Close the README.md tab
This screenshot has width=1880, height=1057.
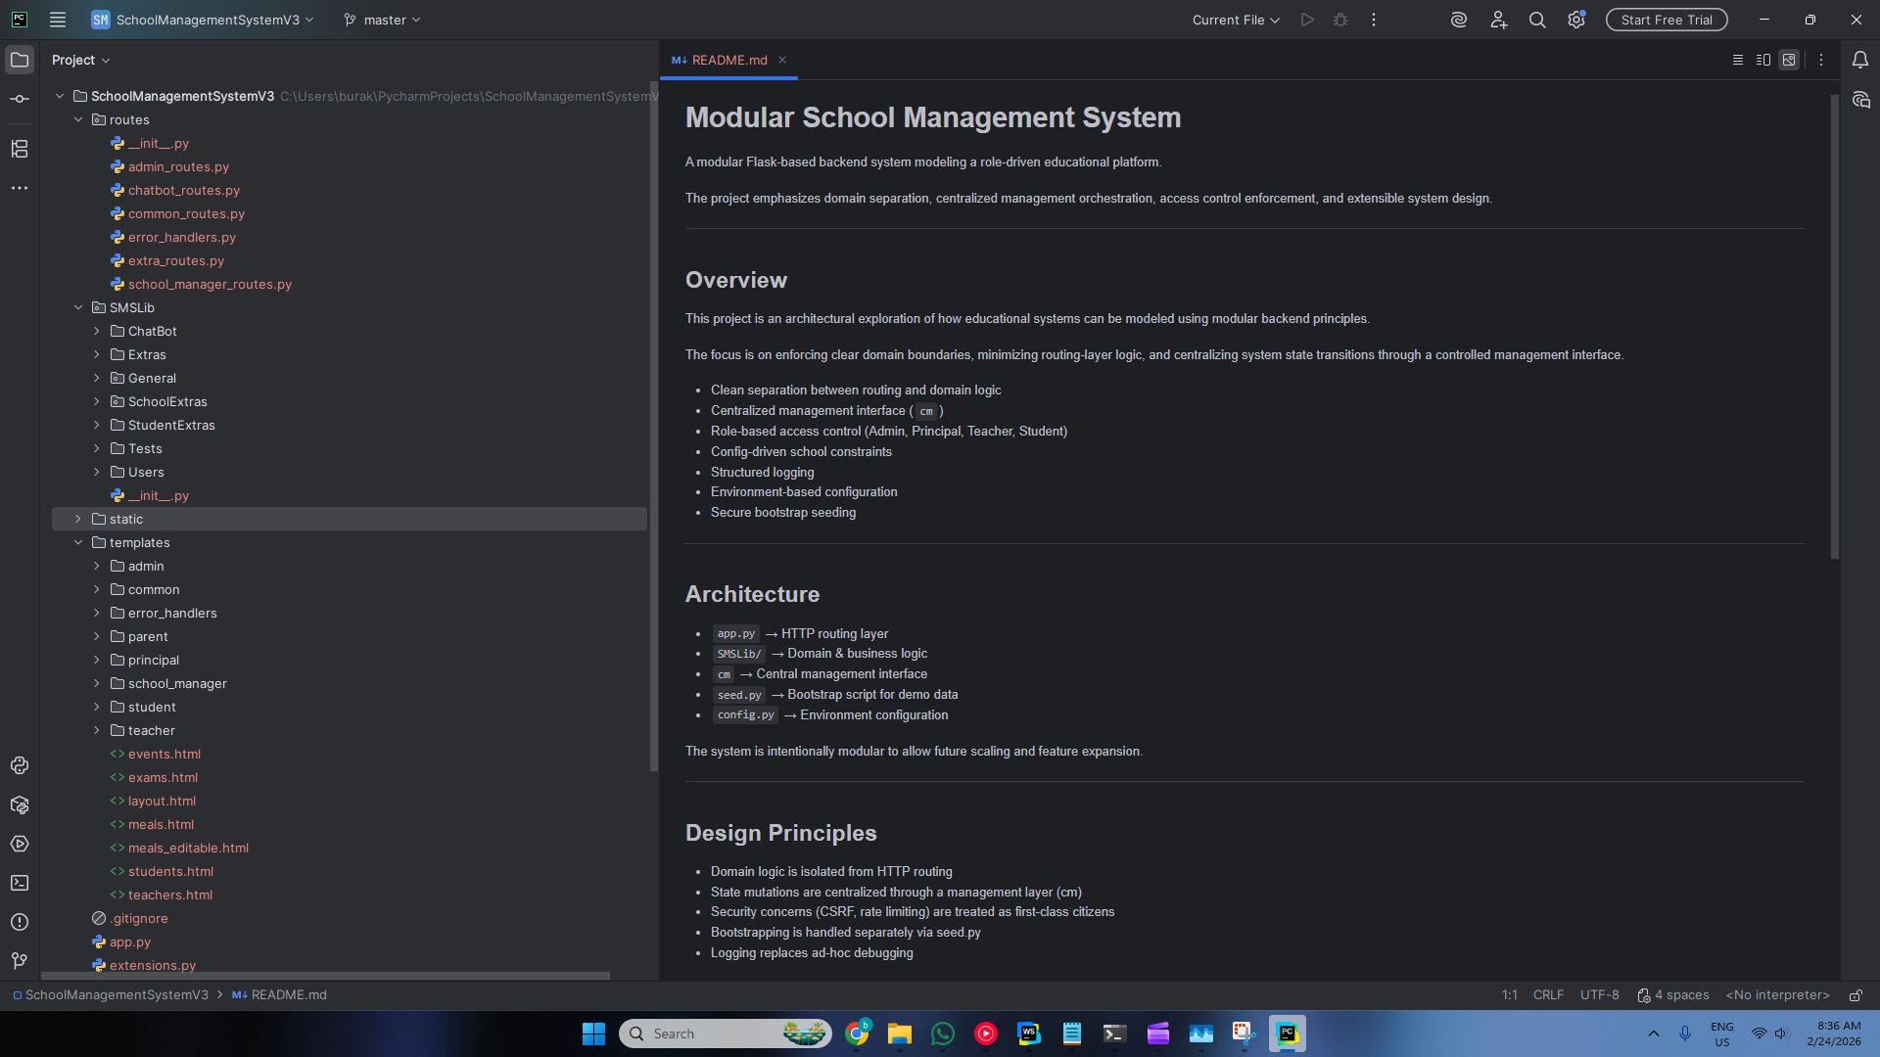[782, 60]
